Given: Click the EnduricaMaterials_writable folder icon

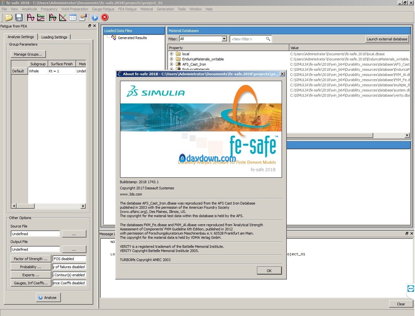Looking at the screenshot, I should coord(178,59).
